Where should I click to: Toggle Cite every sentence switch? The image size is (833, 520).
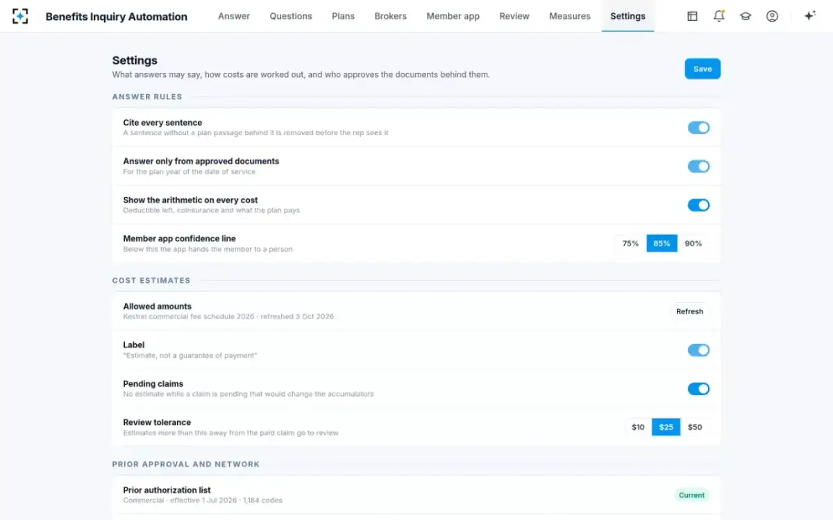(698, 128)
